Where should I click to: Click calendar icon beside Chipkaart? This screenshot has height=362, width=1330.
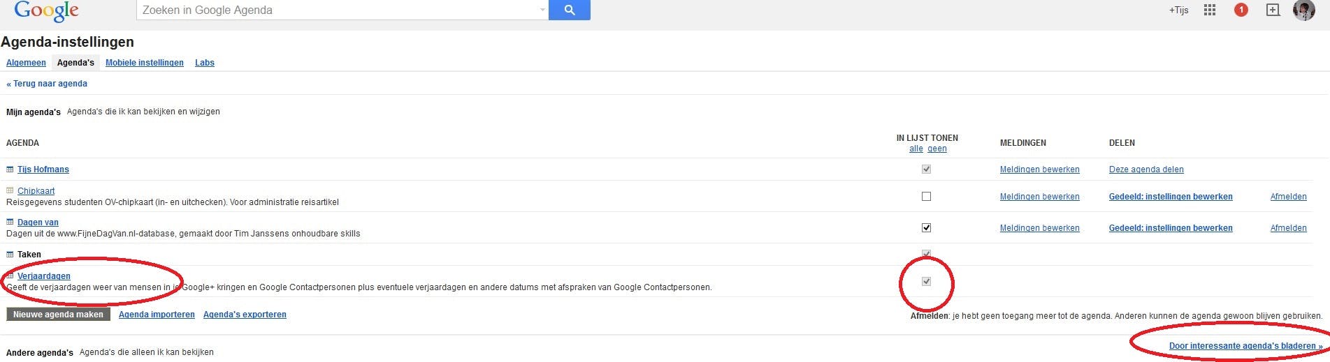tap(10, 190)
